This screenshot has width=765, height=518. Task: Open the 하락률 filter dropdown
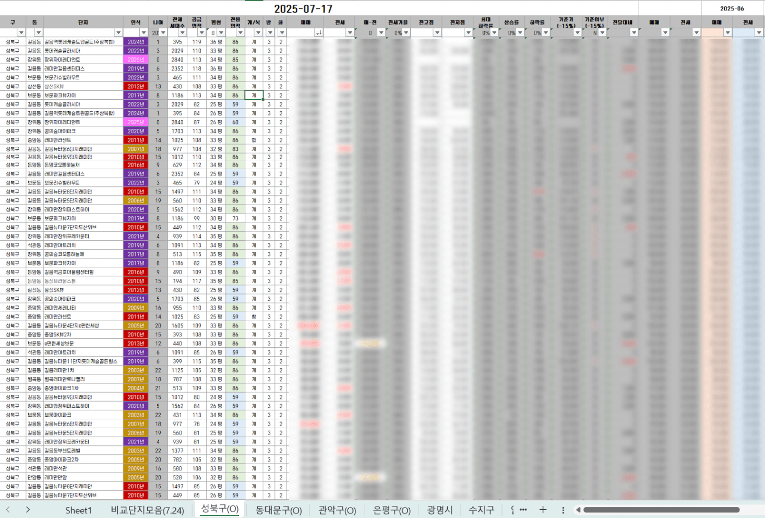pos(546,32)
